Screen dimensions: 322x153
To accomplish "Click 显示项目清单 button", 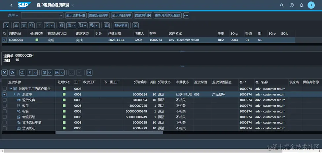I will pyautogui.click(x=122, y=15).
